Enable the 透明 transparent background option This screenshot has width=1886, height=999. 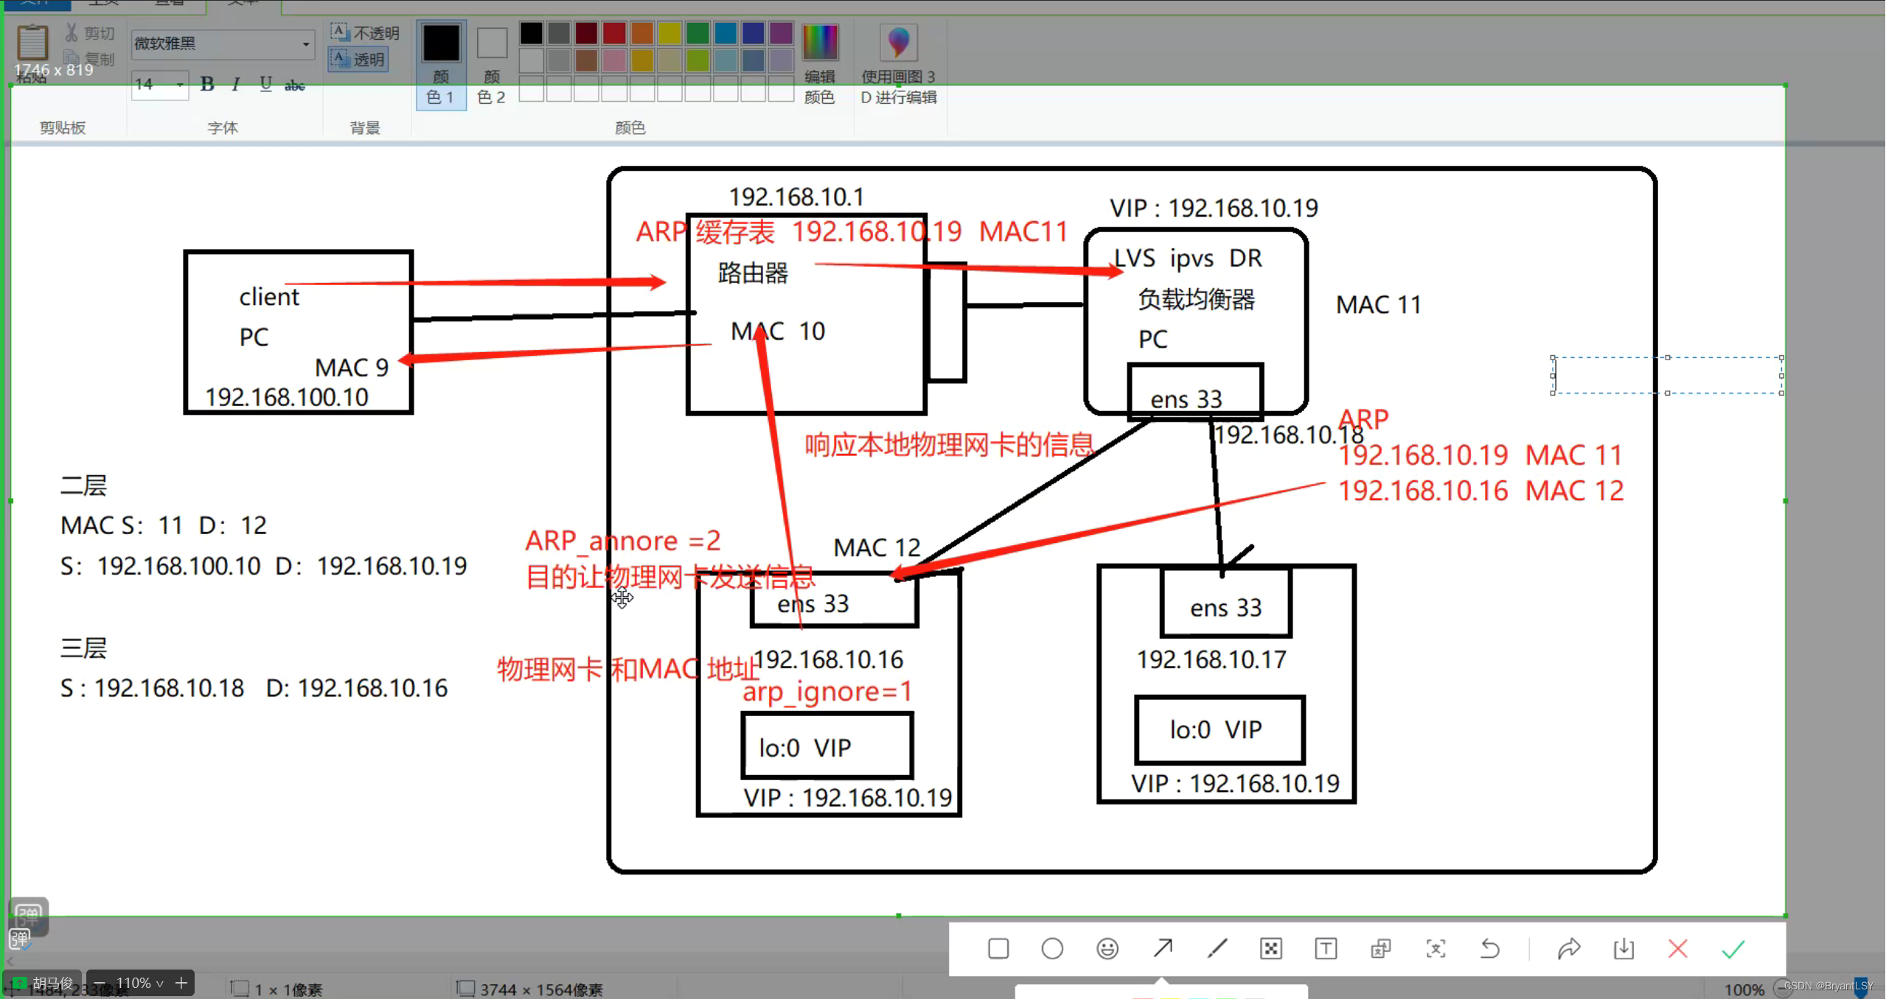pos(359,59)
